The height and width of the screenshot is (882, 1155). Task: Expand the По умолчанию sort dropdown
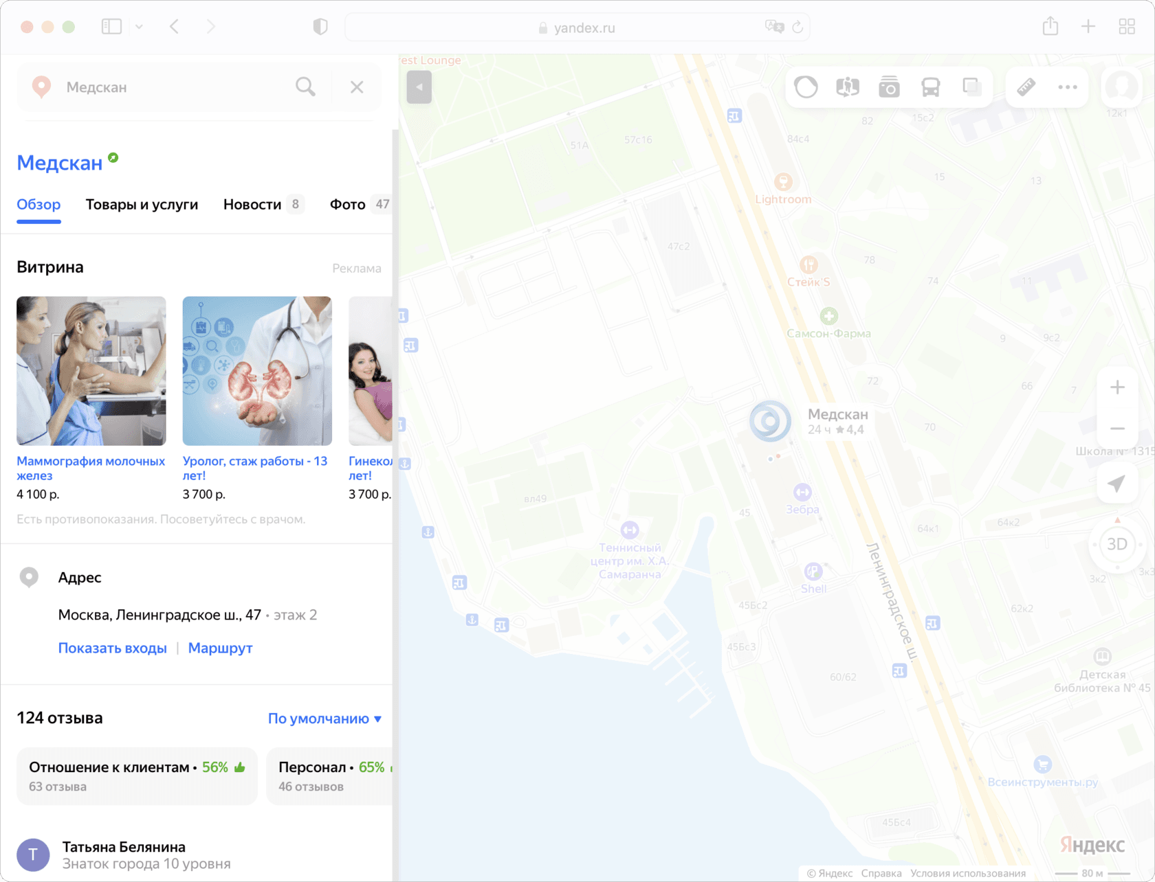click(x=324, y=719)
